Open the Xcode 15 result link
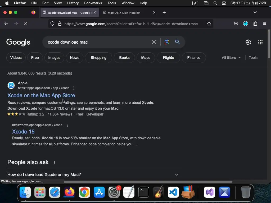The height and width of the screenshot is (203, 271). click(x=23, y=132)
